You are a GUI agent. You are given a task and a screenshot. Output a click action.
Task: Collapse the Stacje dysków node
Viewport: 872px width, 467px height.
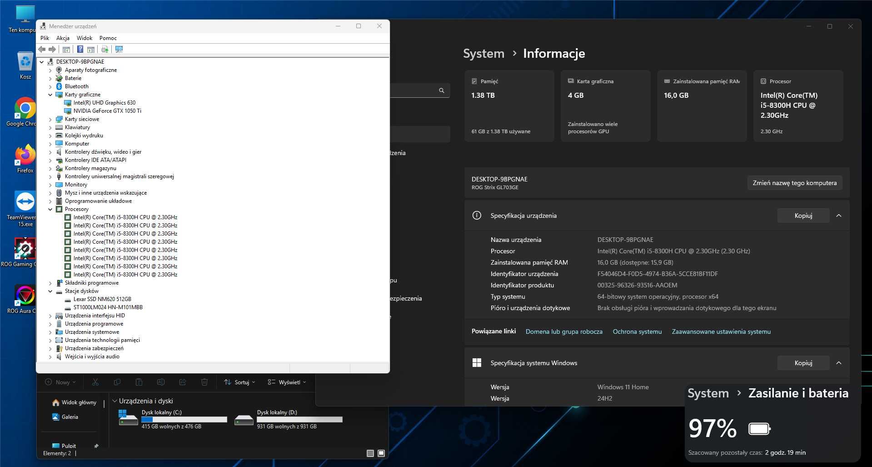pos(50,291)
